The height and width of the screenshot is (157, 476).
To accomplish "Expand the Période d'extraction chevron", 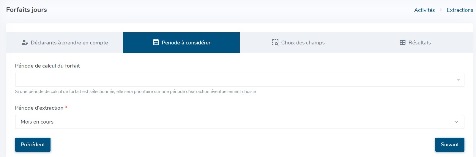I will [456, 122].
